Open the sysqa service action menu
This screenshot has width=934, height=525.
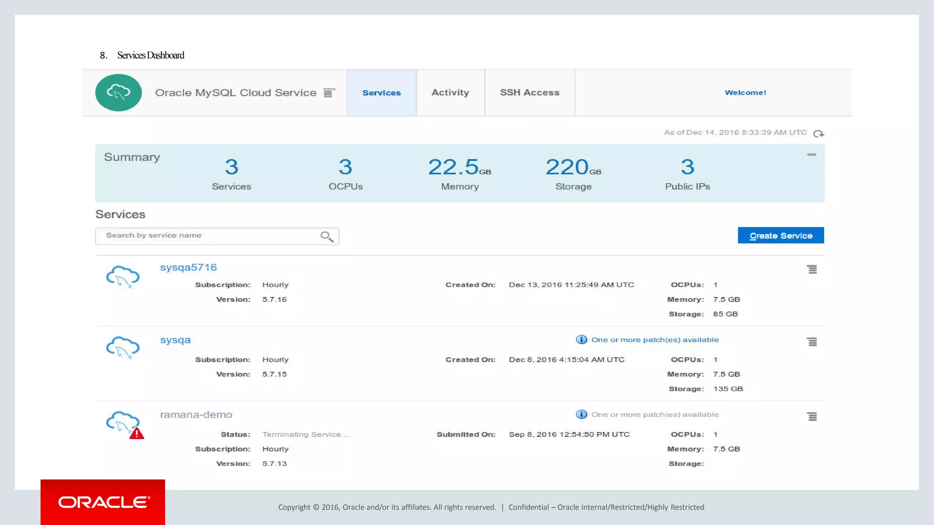pos(812,342)
